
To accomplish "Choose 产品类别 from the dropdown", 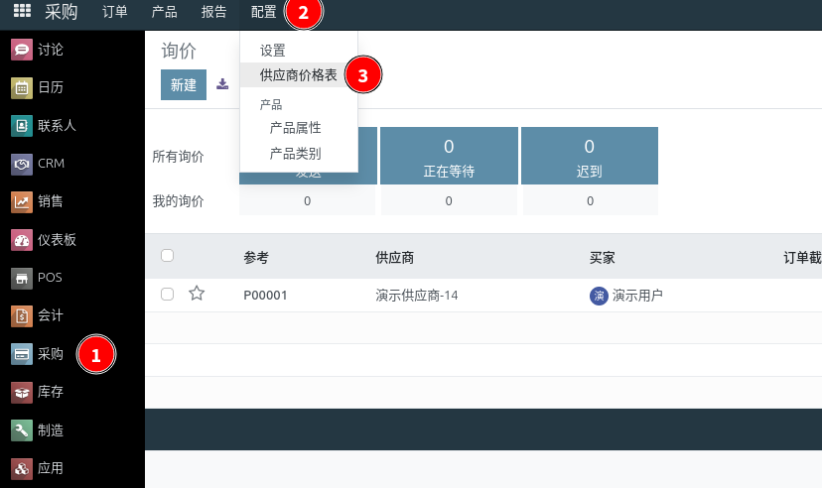I will pyautogui.click(x=295, y=154).
